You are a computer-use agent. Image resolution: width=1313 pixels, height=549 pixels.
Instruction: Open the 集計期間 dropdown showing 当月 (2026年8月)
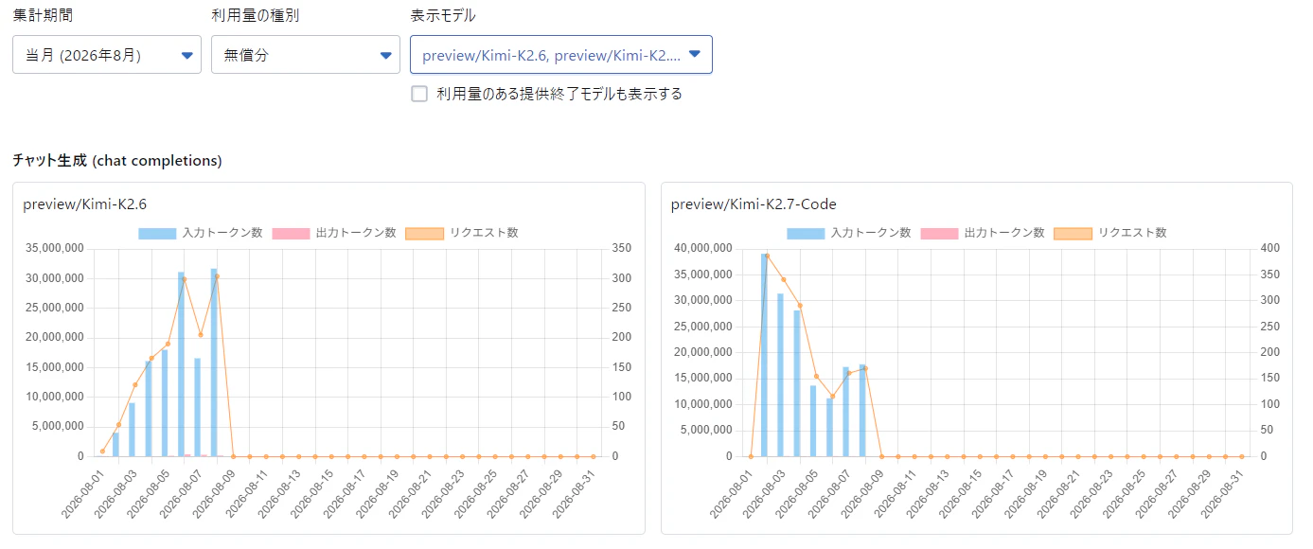click(x=107, y=55)
